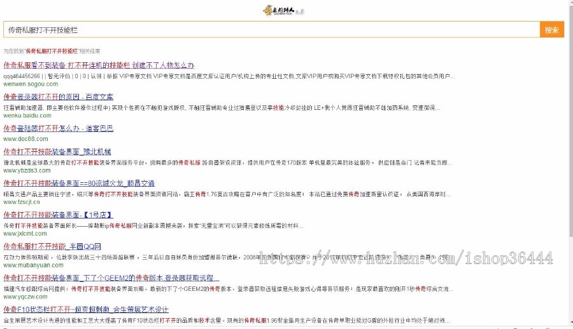This screenshot has height=329, width=573.
Task: Click the snippet starting with 顺昌交通产品主要销往宁波
Action: point(227,194)
